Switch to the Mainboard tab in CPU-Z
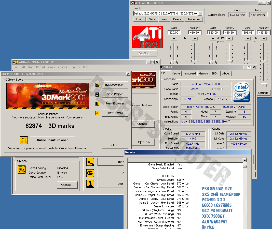This screenshot has width=272, height=229. (189, 73)
